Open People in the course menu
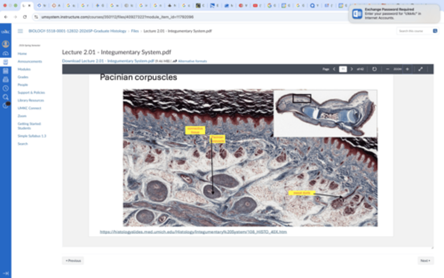 tap(23, 85)
